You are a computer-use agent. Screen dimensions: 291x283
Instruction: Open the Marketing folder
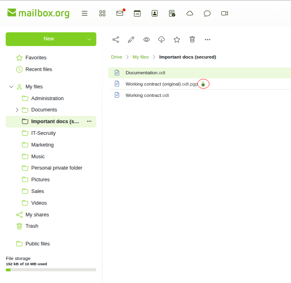click(42, 145)
